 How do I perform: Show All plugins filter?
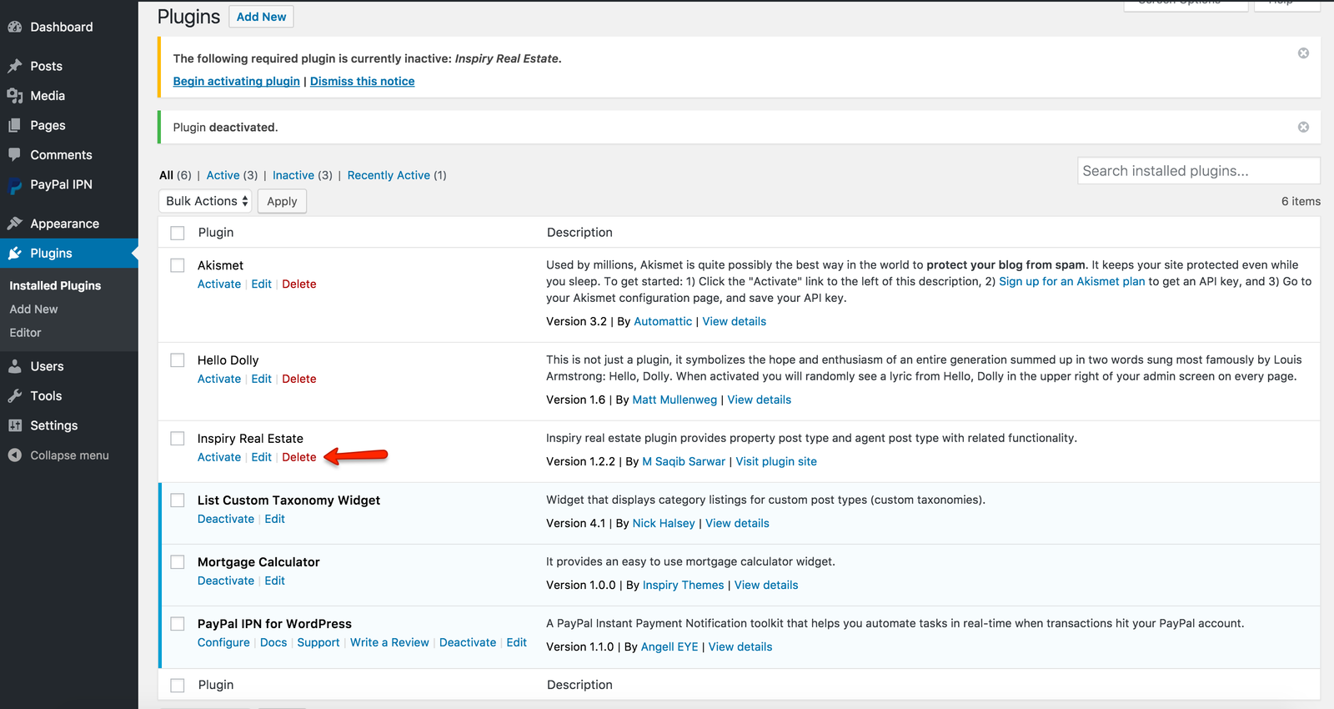[x=166, y=175]
